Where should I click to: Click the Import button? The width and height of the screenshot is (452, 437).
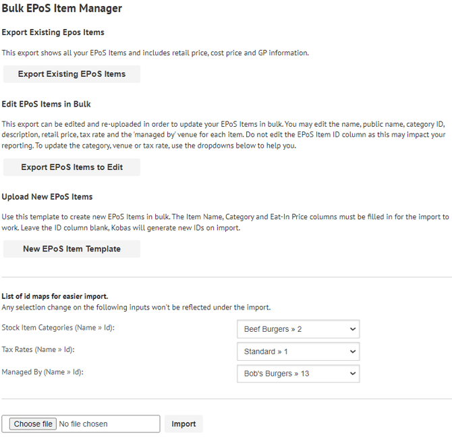point(183,424)
